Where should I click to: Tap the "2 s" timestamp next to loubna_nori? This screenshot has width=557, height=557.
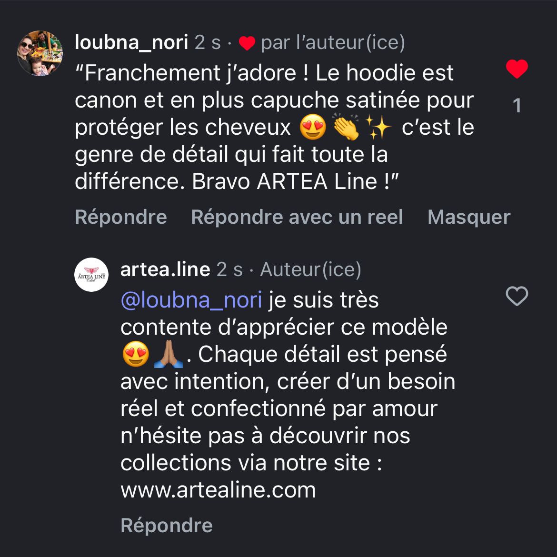click(x=208, y=43)
